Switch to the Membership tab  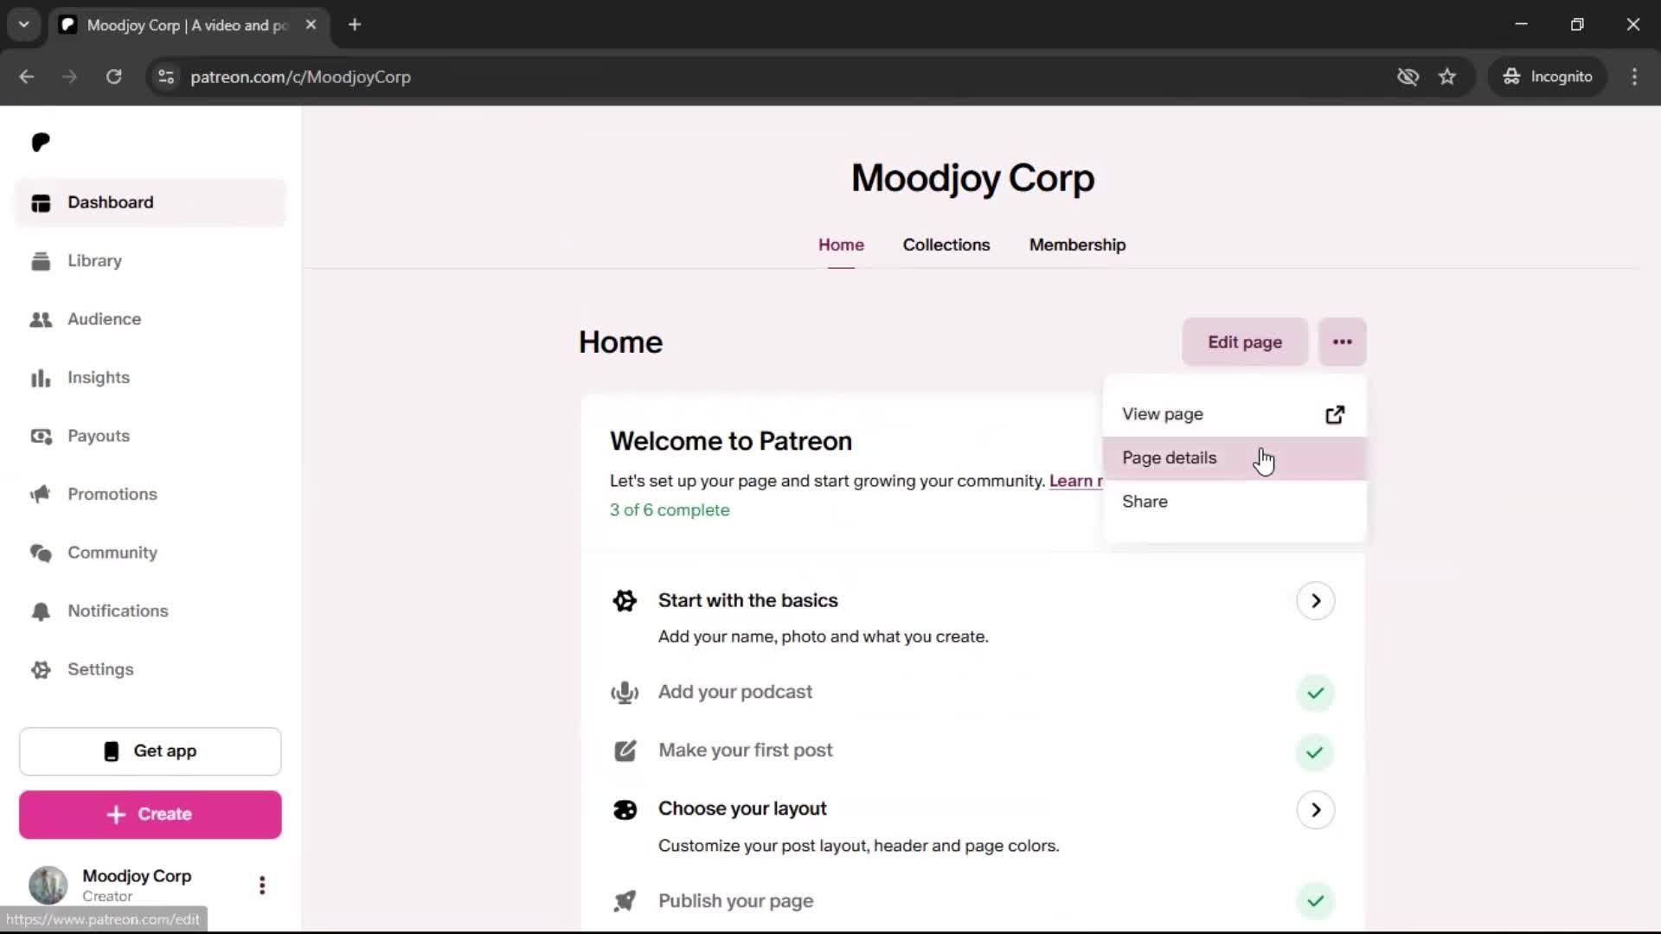pyautogui.click(x=1077, y=245)
